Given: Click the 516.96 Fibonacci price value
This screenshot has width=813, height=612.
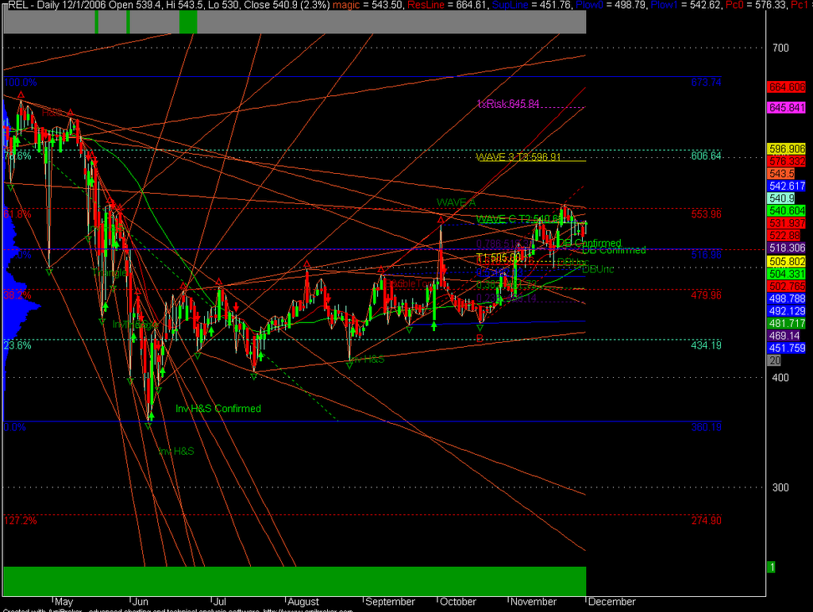Looking at the screenshot, I should [706, 255].
